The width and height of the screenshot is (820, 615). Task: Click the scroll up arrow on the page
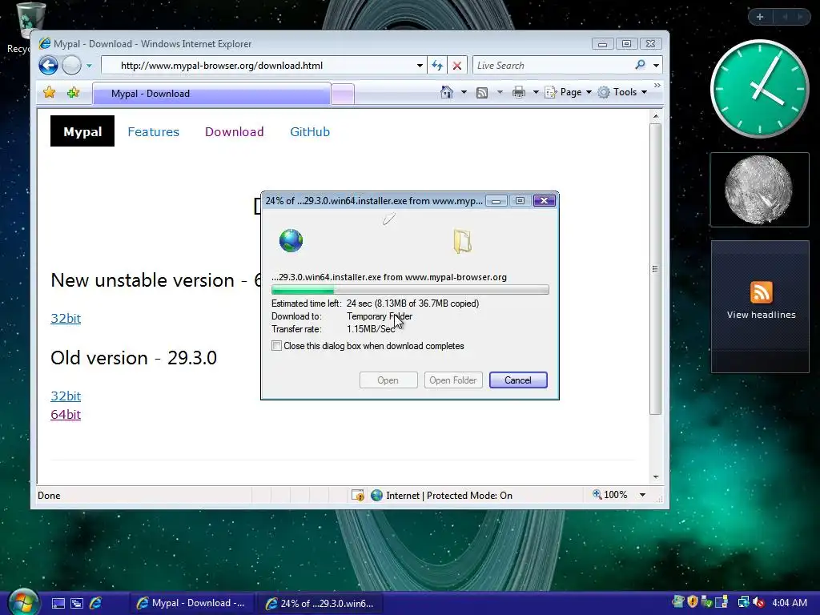tap(655, 116)
